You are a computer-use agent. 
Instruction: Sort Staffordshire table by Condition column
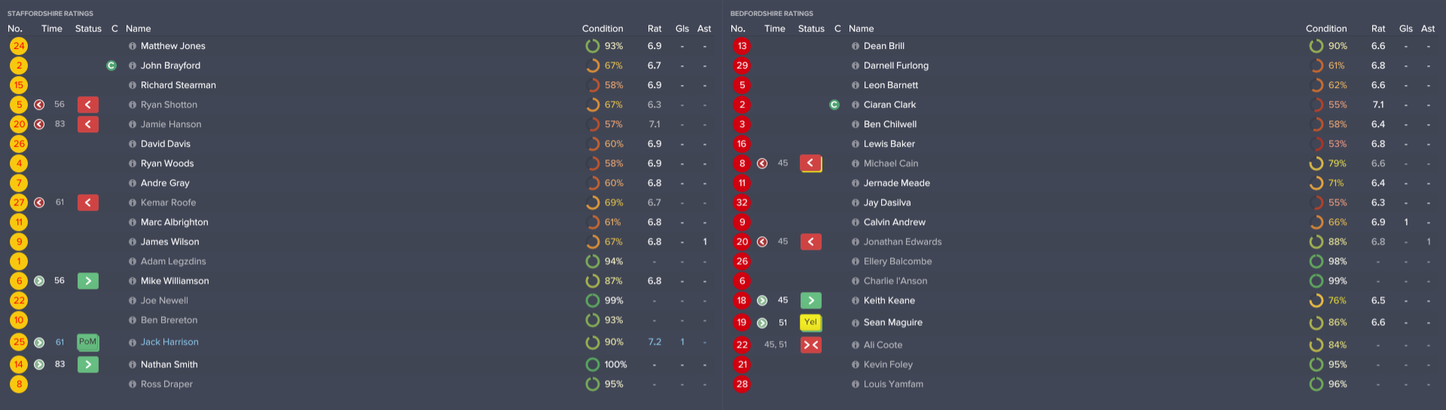coord(602,29)
